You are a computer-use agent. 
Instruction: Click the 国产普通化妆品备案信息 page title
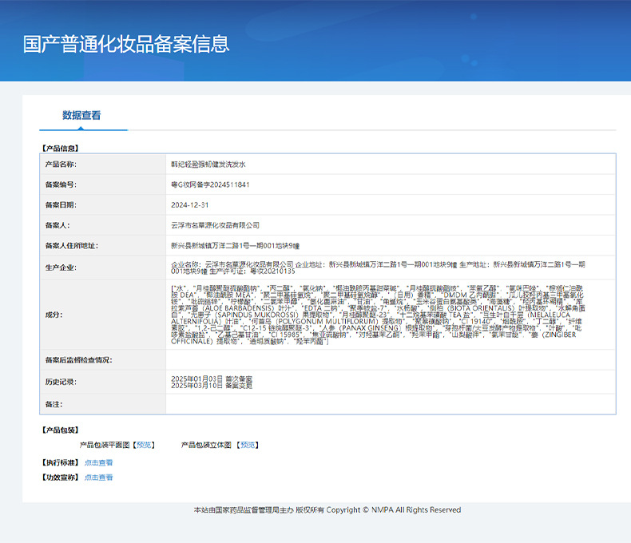pyautogui.click(x=126, y=44)
